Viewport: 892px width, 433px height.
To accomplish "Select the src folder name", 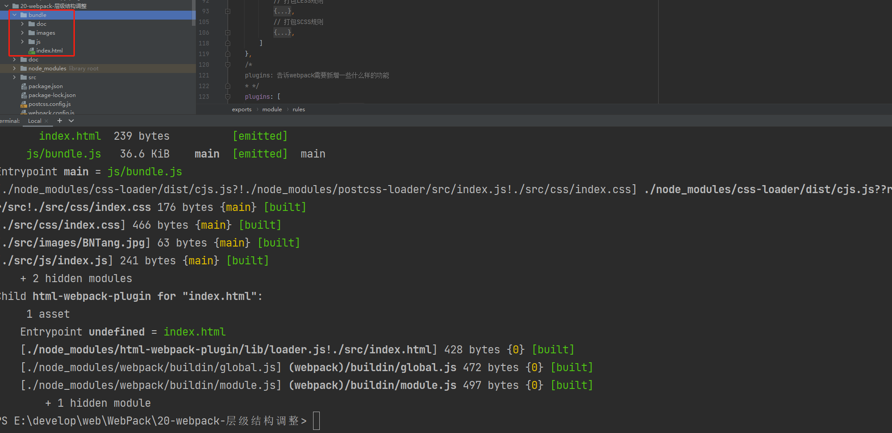I will pyautogui.click(x=32, y=77).
